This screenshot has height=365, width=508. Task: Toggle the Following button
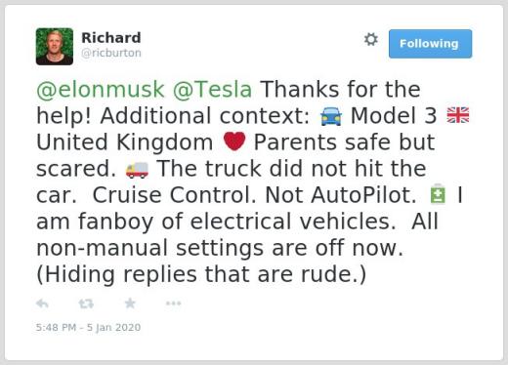(430, 44)
